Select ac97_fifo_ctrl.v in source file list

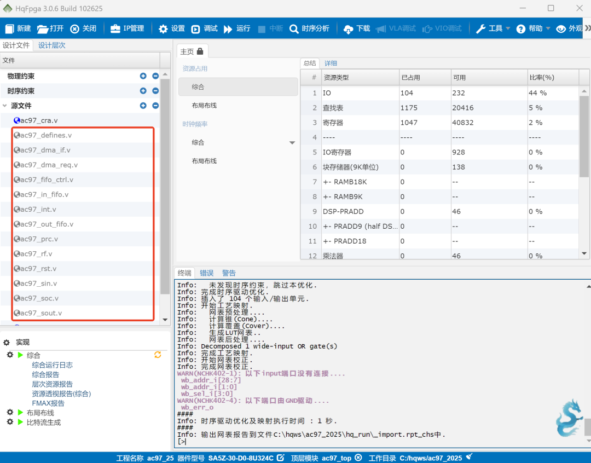coord(47,180)
